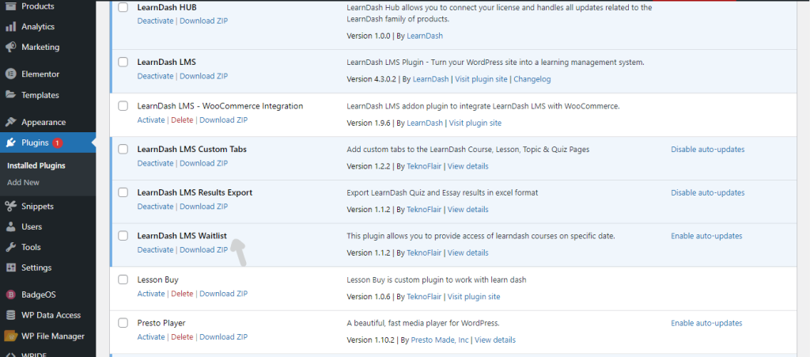Click the Marketing megaphone icon

[10, 47]
